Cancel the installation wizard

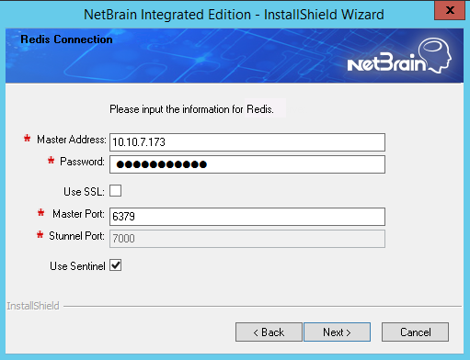415,332
